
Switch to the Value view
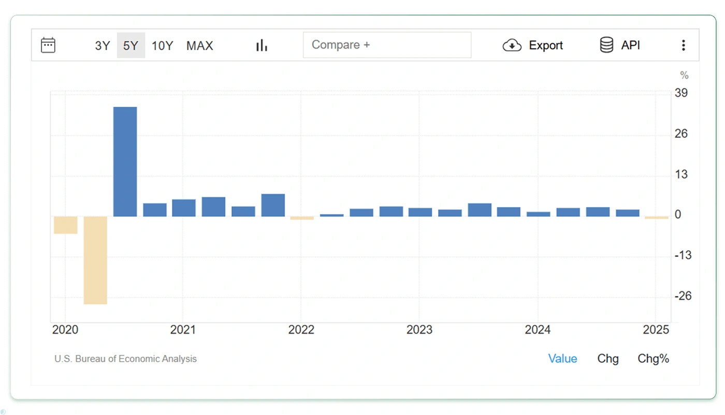(562, 359)
